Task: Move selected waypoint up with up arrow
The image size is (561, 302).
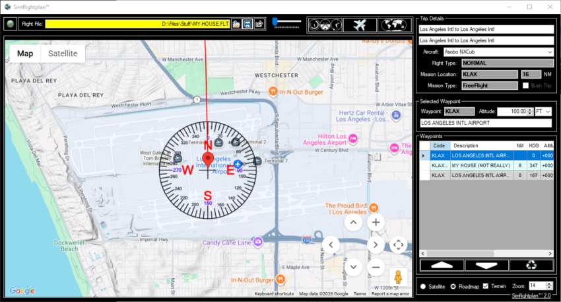Action: tap(442, 265)
